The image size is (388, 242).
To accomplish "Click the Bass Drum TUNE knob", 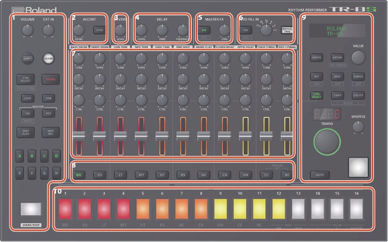I will coord(79,59).
